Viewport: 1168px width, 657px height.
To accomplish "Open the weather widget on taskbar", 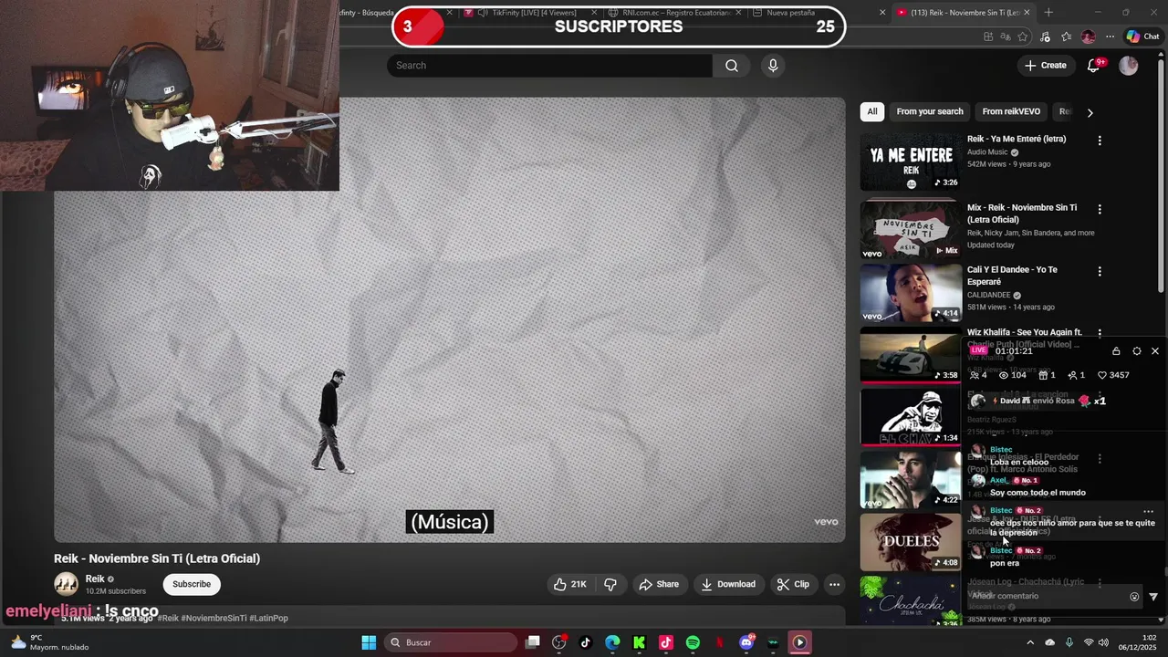I will tap(49, 642).
